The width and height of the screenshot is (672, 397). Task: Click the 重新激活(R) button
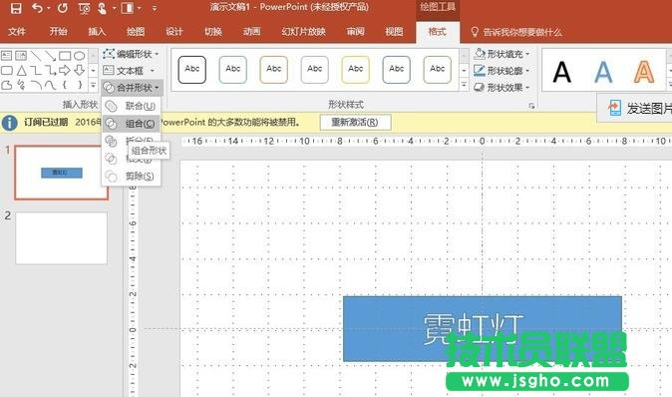tap(355, 122)
